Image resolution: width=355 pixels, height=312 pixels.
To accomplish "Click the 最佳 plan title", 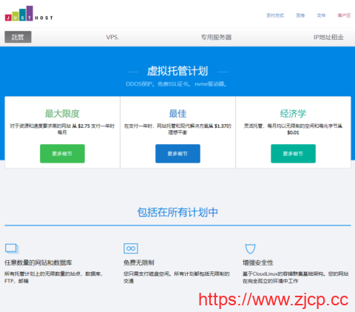I will click(x=177, y=114).
